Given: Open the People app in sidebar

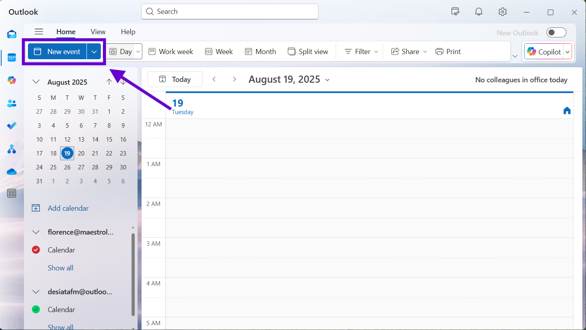Looking at the screenshot, I should [x=12, y=103].
